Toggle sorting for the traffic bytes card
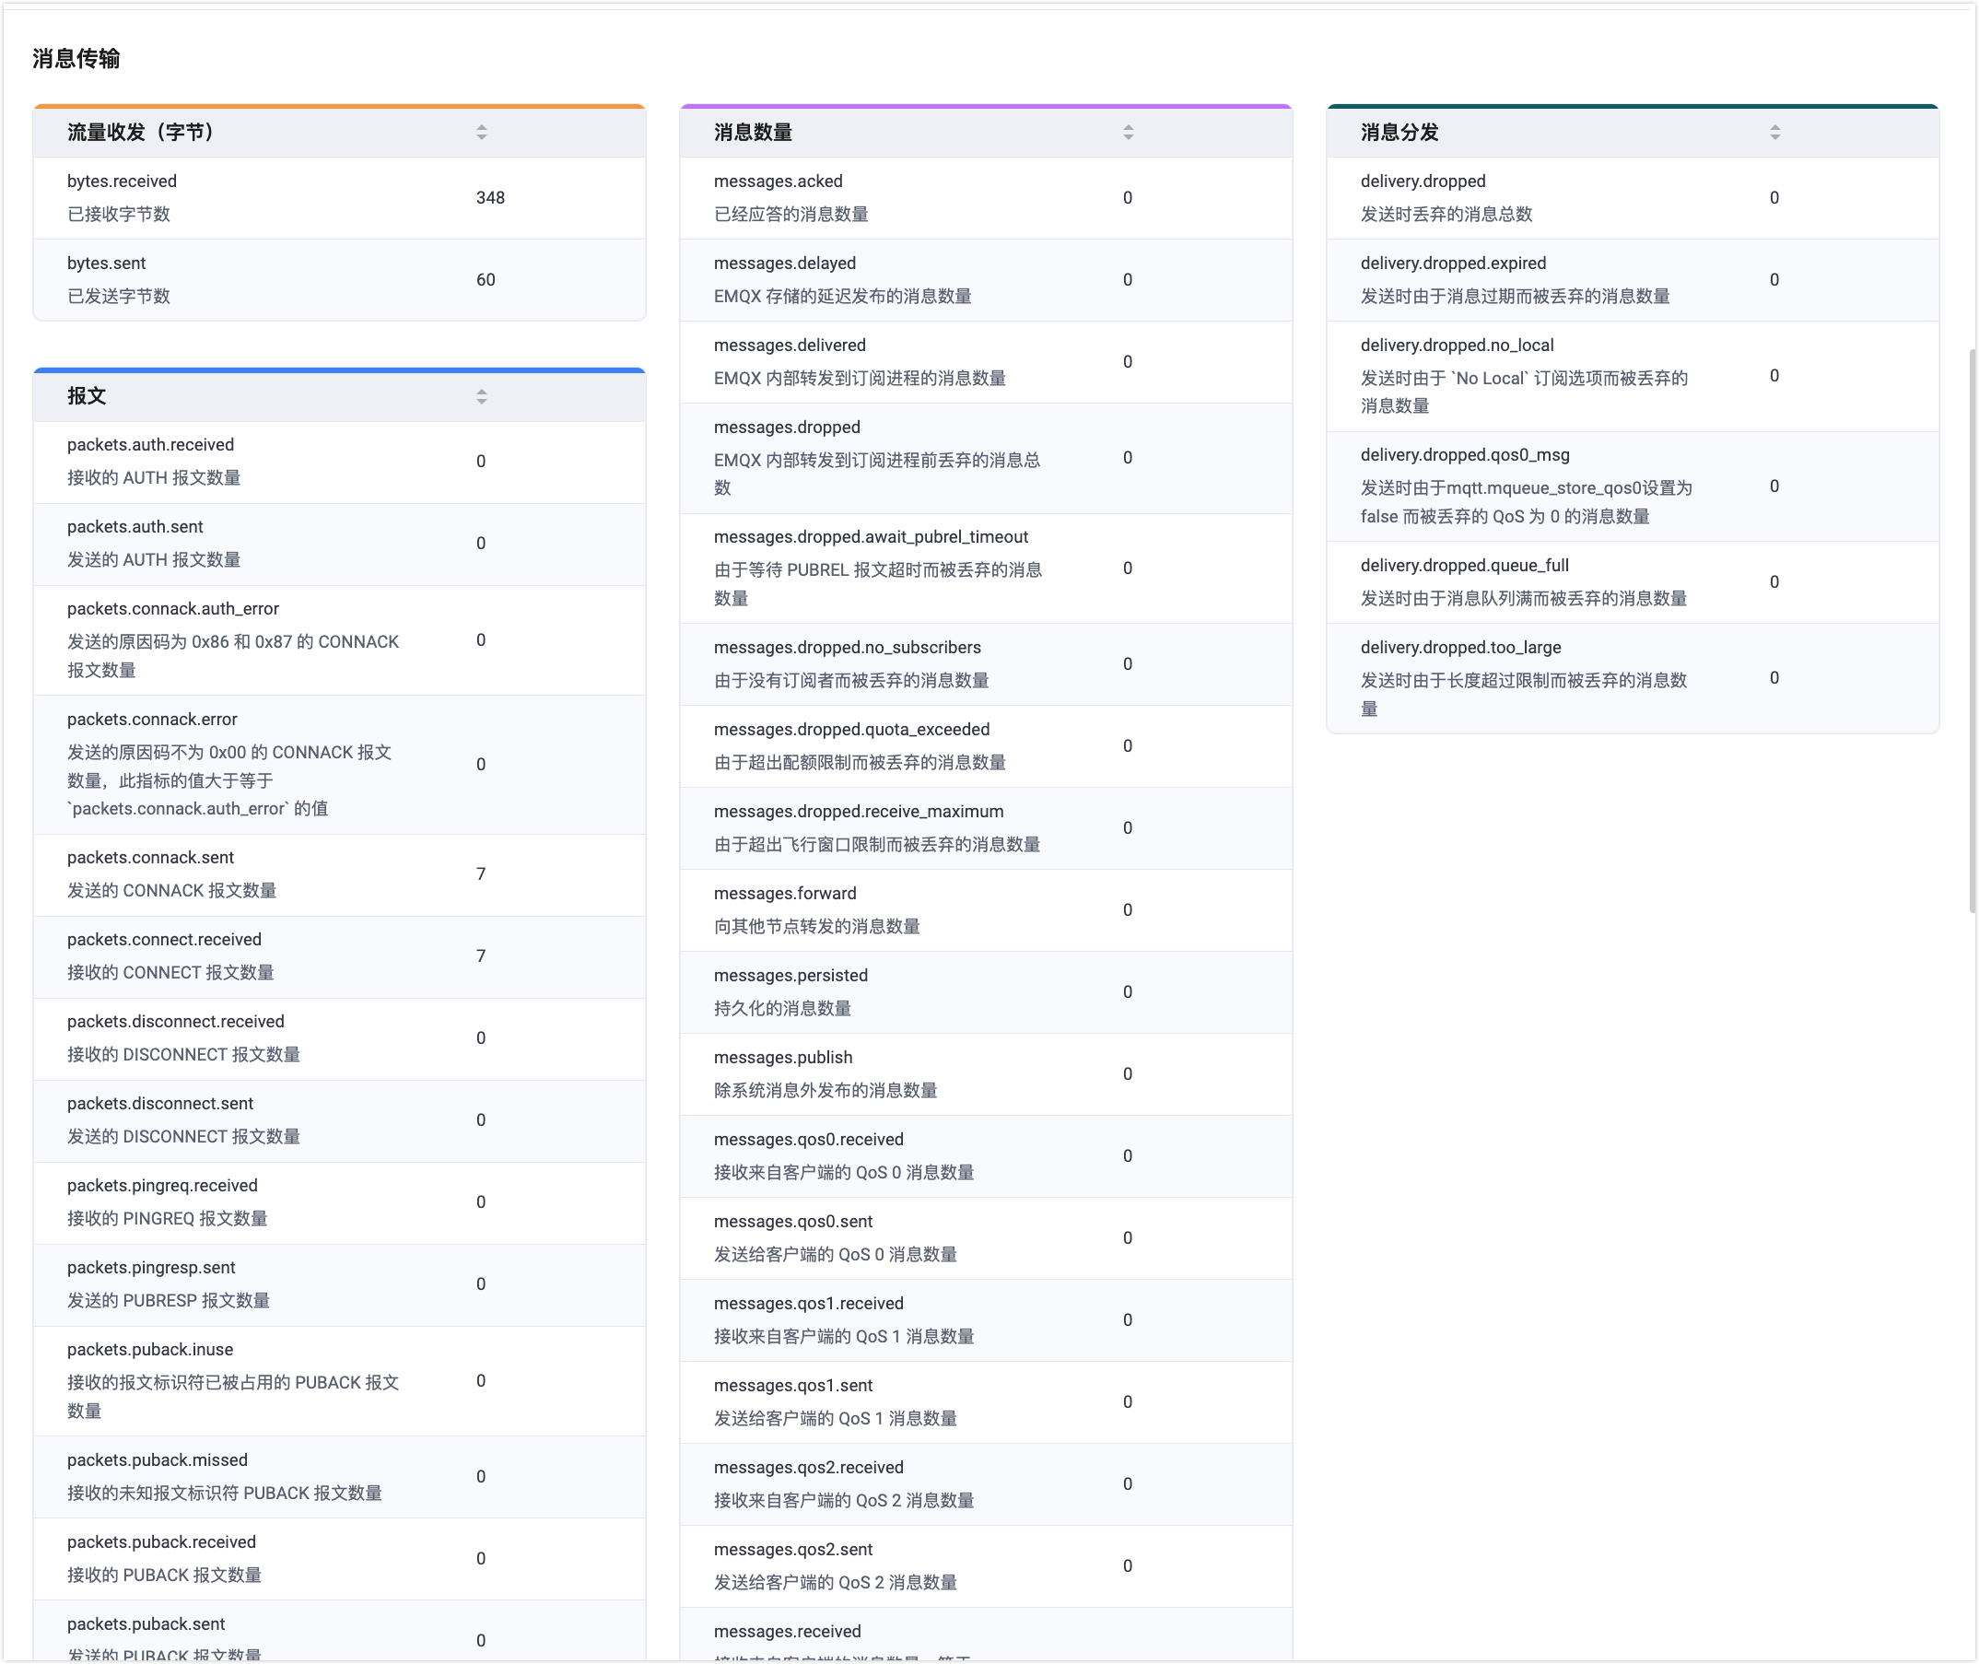Viewport: 1979px width, 1664px height. click(482, 133)
